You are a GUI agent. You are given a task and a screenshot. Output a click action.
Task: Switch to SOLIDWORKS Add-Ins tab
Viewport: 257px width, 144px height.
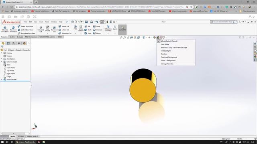tap(47, 37)
